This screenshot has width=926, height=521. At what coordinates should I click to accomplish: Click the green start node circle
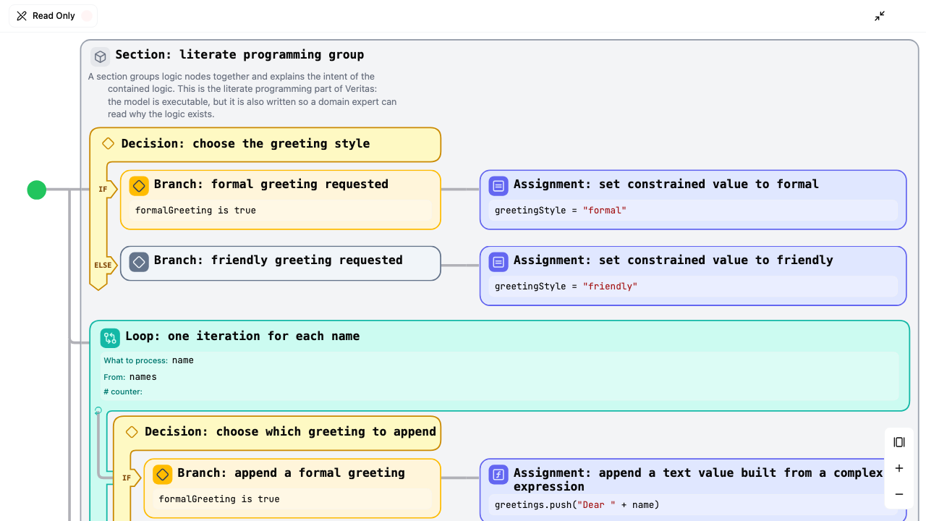click(x=37, y=190)
